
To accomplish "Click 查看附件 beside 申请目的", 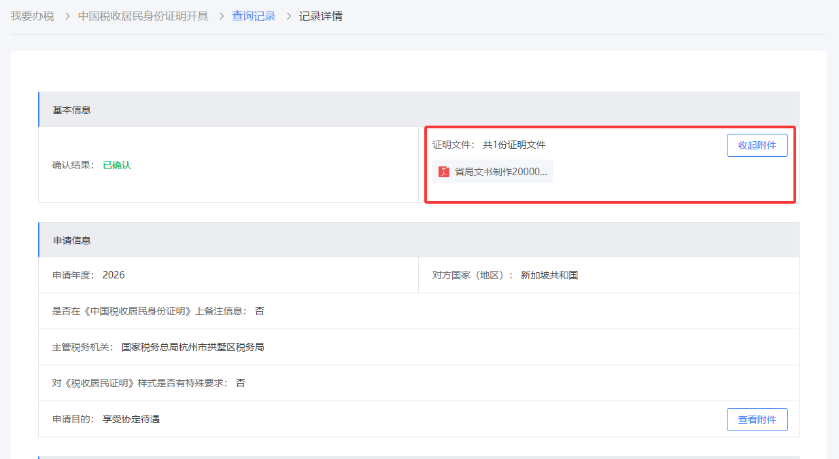I will [x=757, y=419].
